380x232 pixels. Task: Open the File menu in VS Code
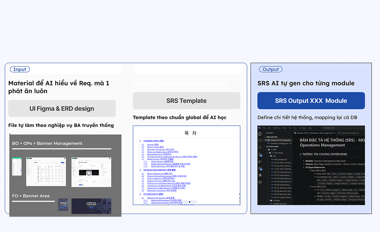pyautogui.click(x=264, y=128)
